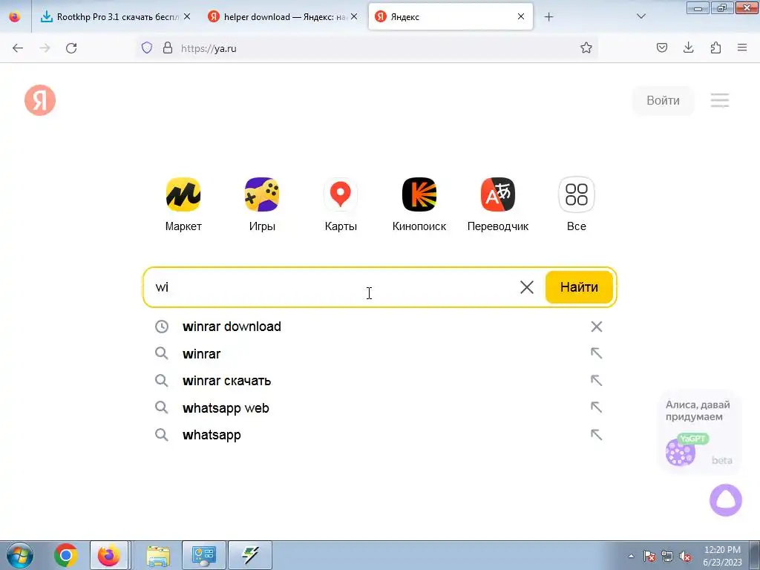Open the volume tray icon
760x570 pixels.
(x=685, y=556)
